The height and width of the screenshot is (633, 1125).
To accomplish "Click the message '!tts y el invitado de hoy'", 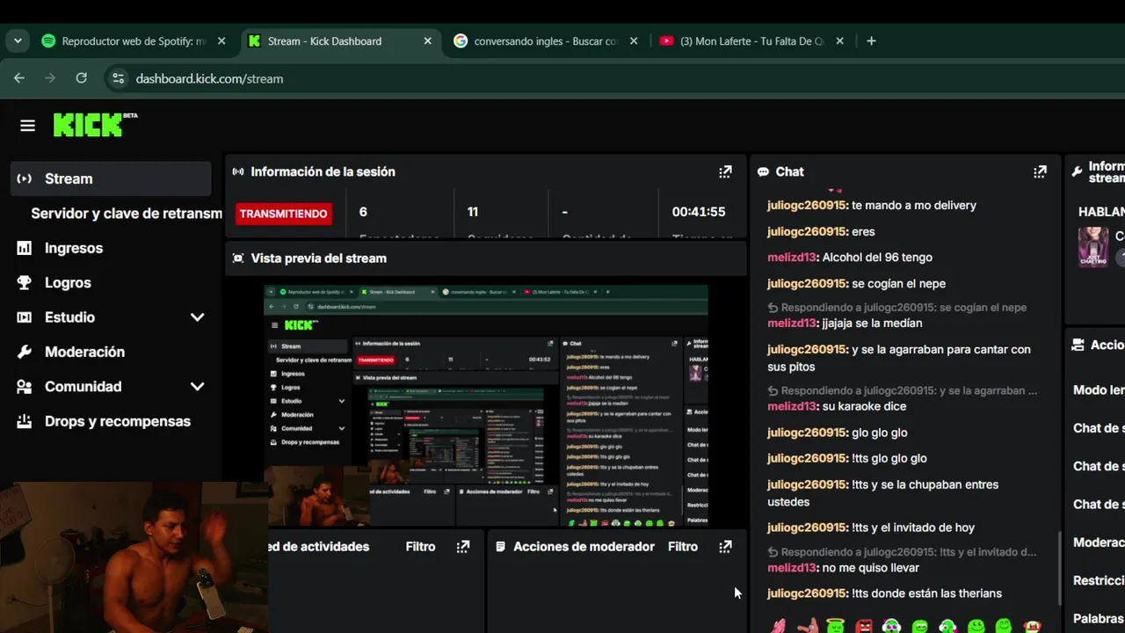I will [x=913, y=527].
